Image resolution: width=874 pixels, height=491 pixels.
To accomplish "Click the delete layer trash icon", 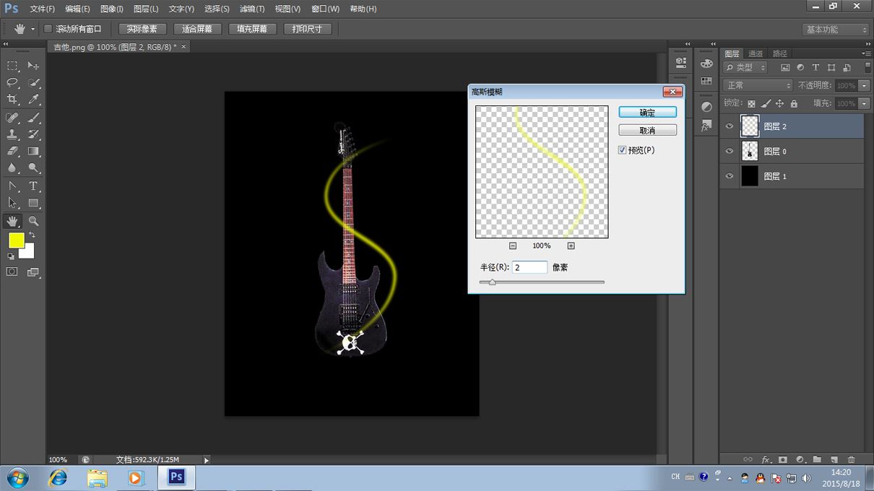I will click(851, 459).
